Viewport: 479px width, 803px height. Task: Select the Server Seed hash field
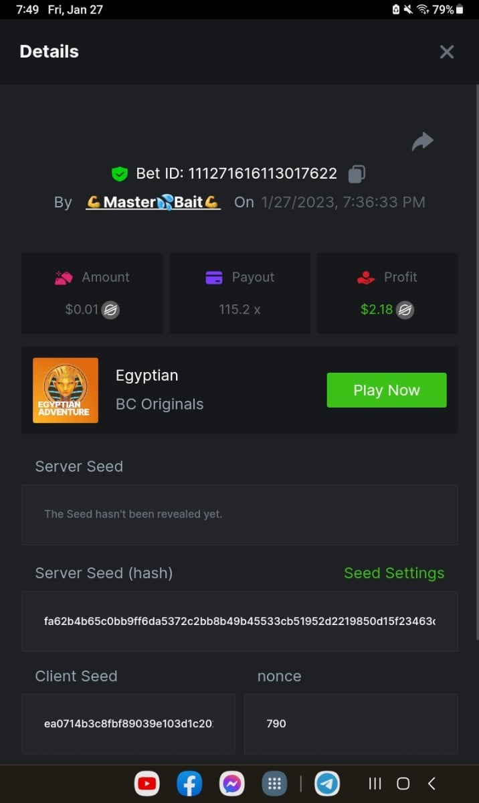click(x=239, y=621)
